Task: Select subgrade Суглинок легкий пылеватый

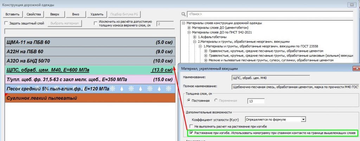Action: pyautogui.click(x=90, y=98)
